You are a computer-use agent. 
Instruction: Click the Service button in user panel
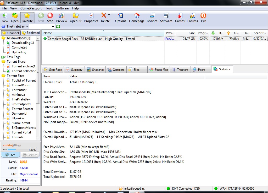[30, 155]
